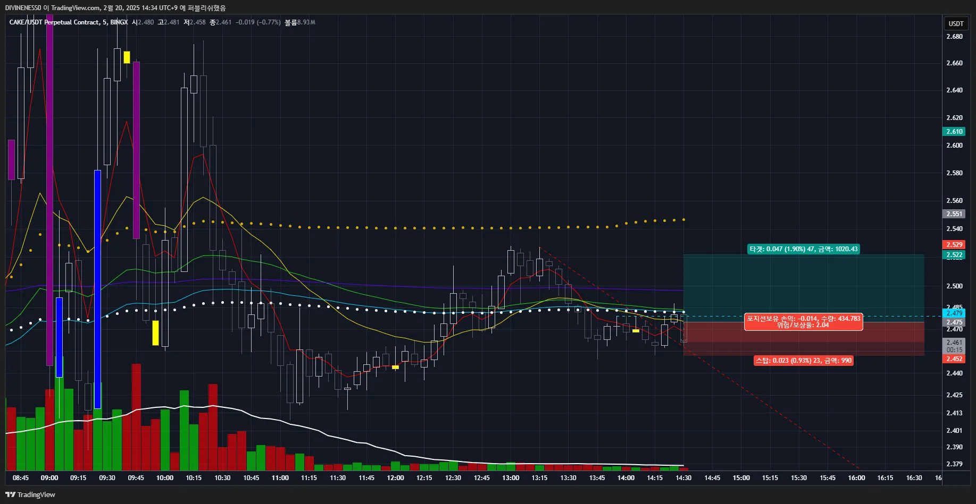Click the 2.540 price axis label

click(954, 229)
